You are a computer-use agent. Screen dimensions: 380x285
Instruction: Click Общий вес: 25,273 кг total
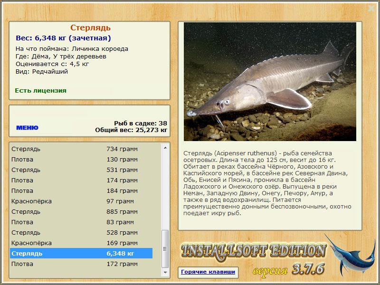(x=131, y=130)
